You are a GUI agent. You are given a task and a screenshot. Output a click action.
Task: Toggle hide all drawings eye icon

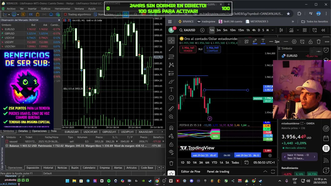click(171, 152)
